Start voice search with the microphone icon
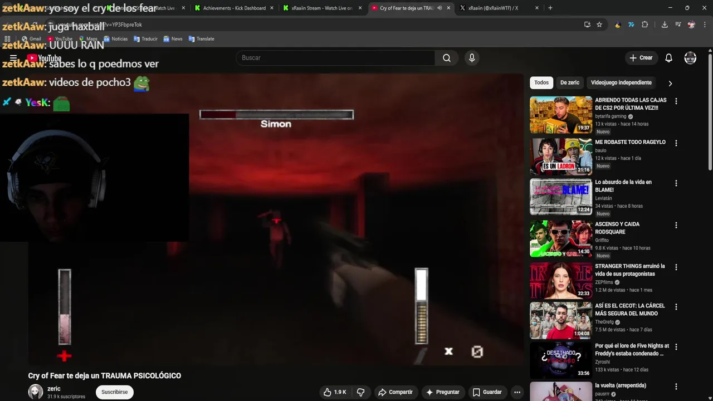Image resolution: width=713 pixels, height=401 pixels. point(472,58)
